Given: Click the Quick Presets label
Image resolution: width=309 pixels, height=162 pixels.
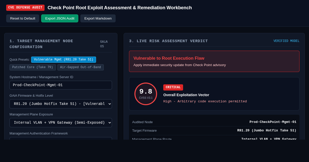Looking at the screenshot, I should (20, 60).
